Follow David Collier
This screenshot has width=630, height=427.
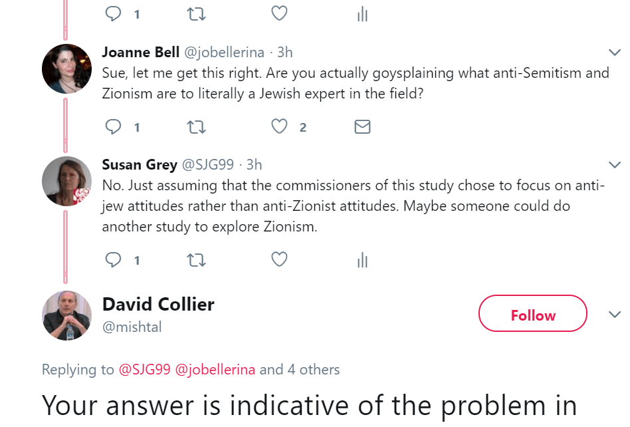(x=532, y=315)
